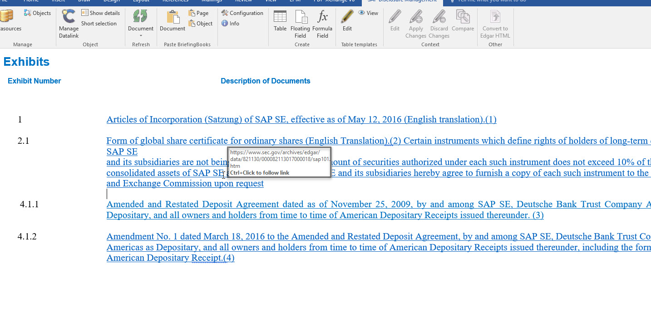Click Page in the Paste BriefingBooks group
The image size is (651, 327).
pos(199,13)
